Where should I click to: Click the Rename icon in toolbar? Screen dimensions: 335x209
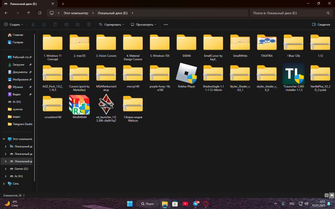click(66, 24)
